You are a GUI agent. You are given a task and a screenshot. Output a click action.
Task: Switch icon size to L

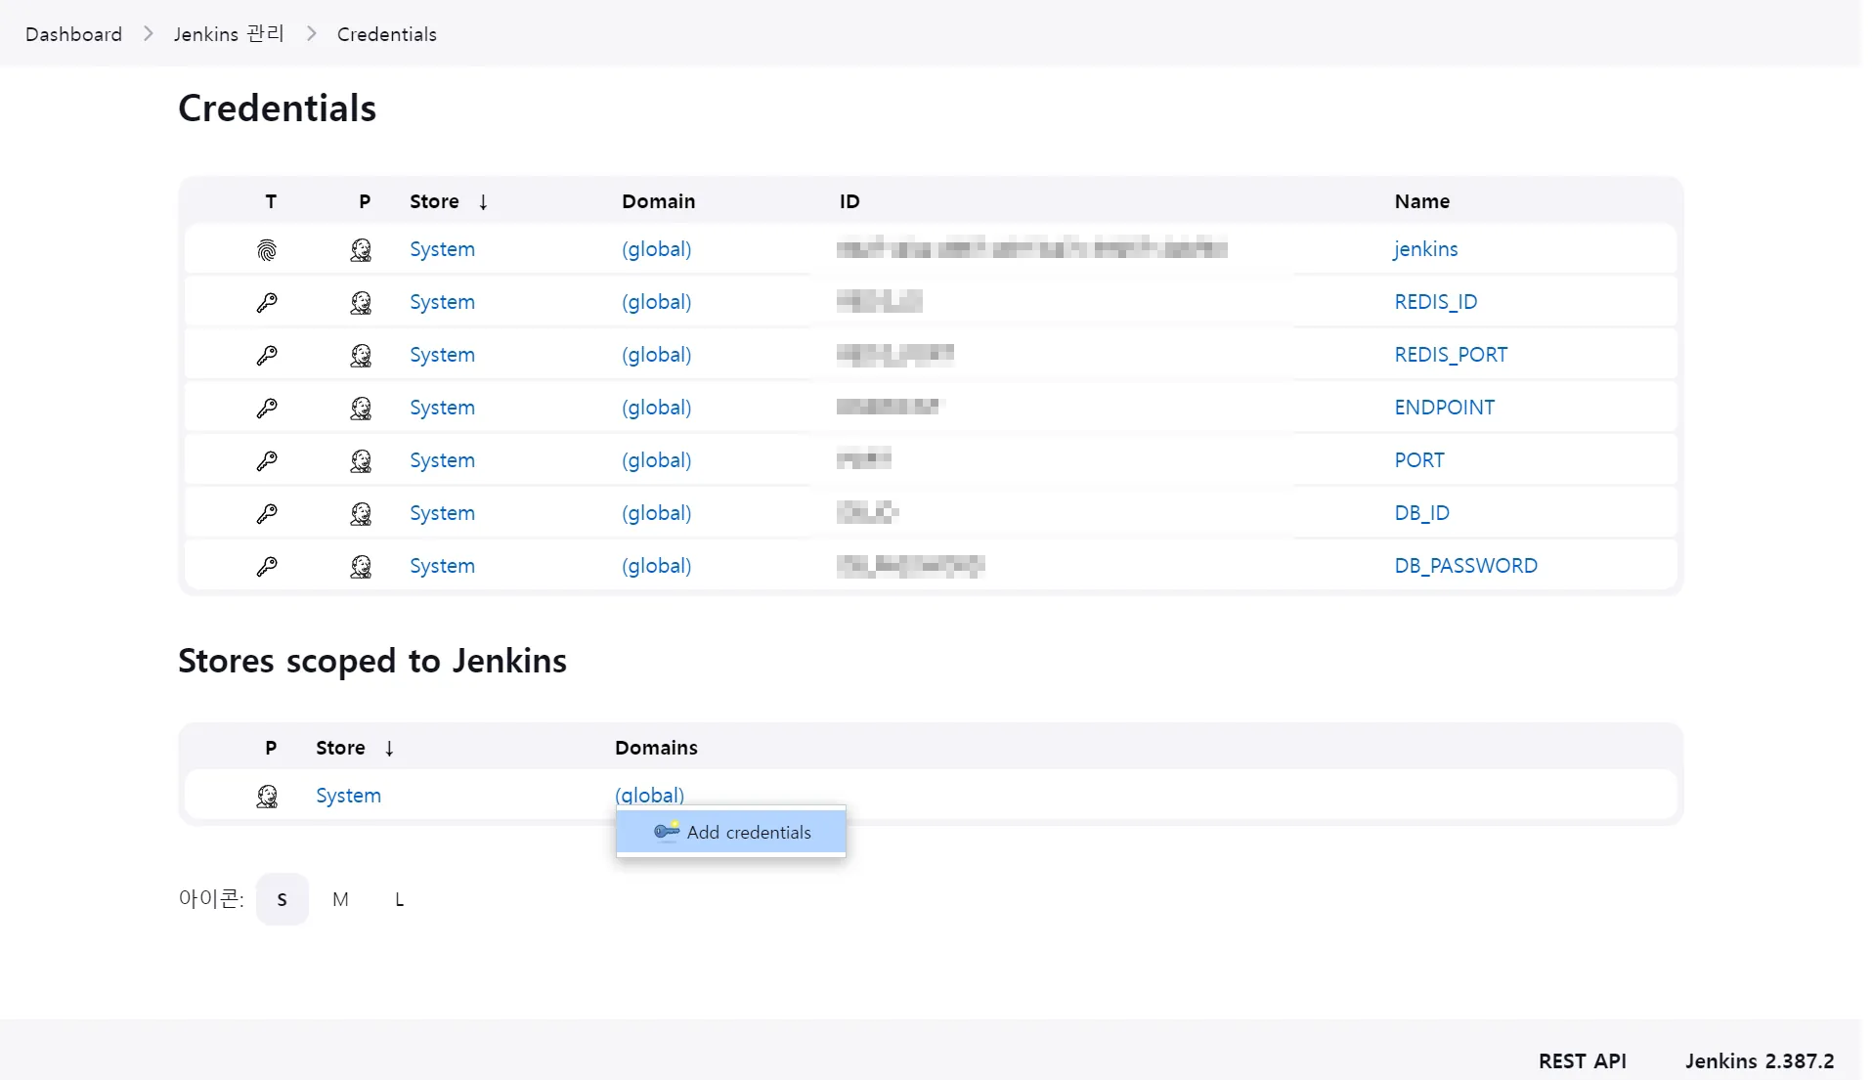point(399,899)
